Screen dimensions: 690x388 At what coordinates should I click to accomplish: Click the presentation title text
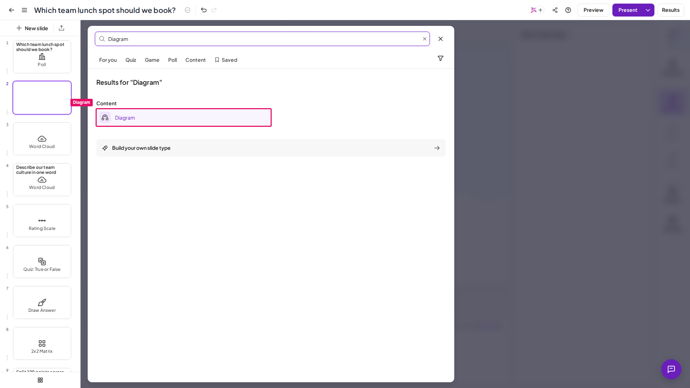[105, 10]
